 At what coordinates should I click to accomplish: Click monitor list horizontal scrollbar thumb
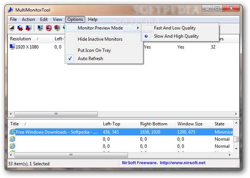click(x=56, y=114)
